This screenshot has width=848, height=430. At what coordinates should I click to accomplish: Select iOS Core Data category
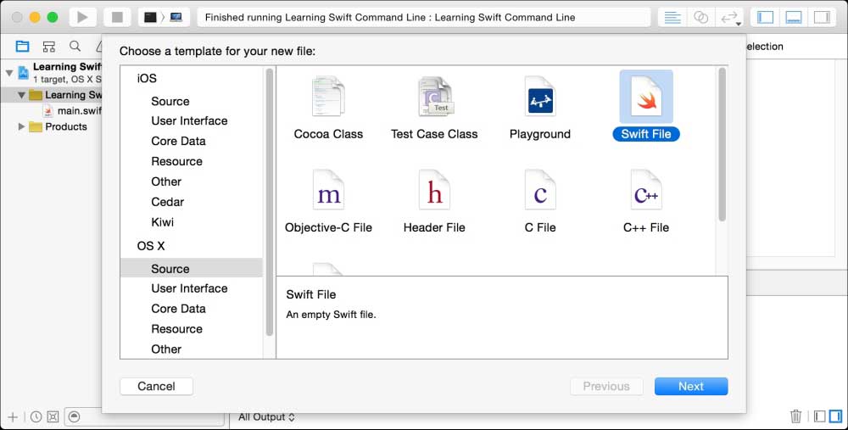pos(178,141)
